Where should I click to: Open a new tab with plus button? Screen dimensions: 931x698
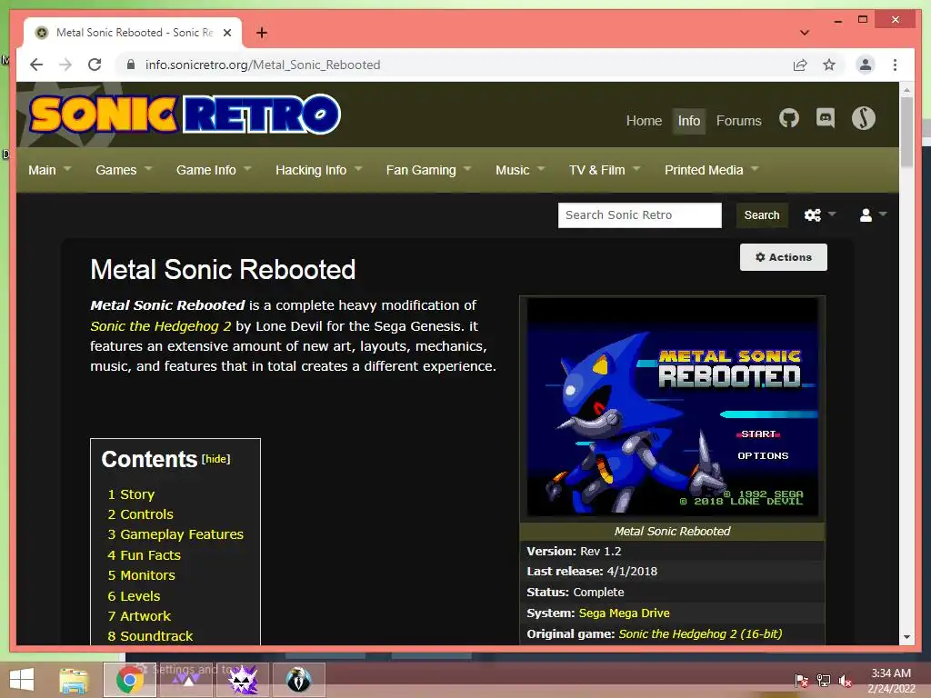point(261,33)
